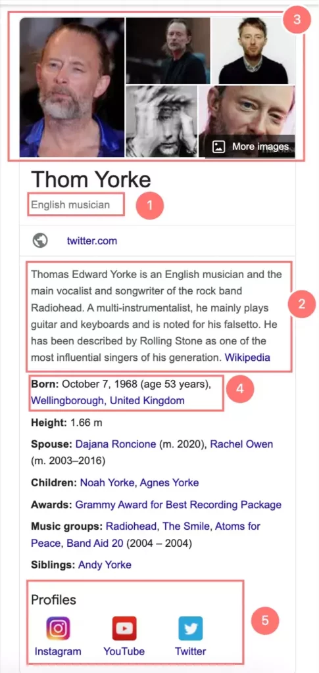319x673 pixels.
Task: Click More images button
Action: (250, 147)
